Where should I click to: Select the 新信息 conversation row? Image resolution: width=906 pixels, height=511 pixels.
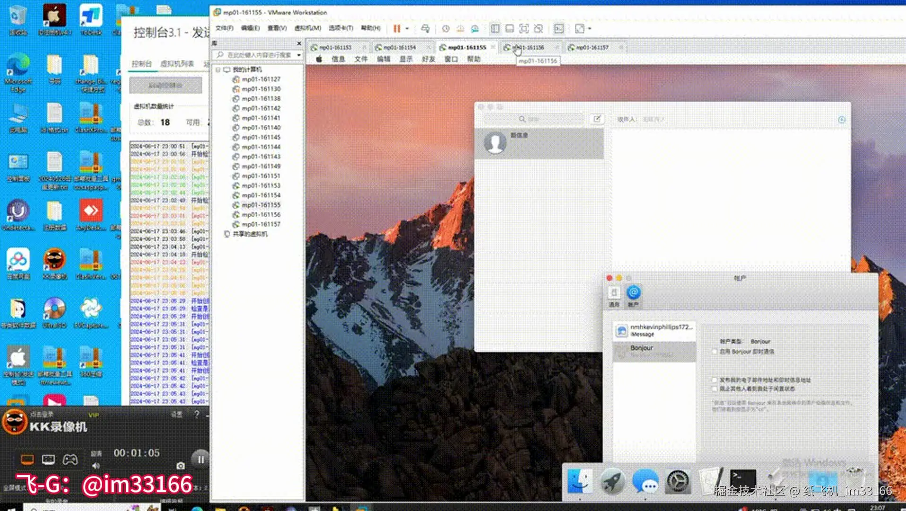(539, 143)
